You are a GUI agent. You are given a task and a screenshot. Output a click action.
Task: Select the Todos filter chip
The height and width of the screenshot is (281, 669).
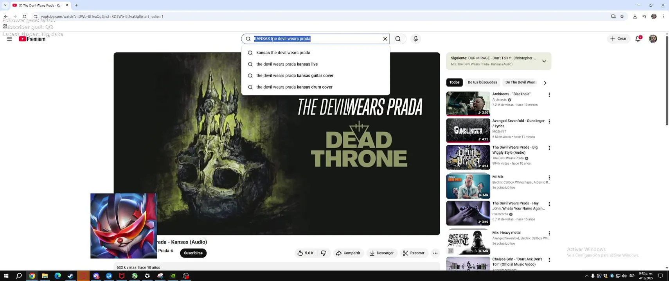[x=454, y=82]
